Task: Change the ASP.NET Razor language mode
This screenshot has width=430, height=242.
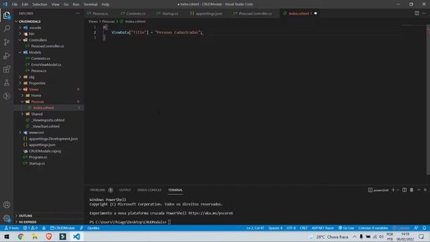Action: click(322, 228)
